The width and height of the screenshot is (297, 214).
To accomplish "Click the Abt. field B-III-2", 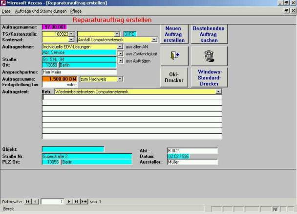I will (x=192, y=151).
